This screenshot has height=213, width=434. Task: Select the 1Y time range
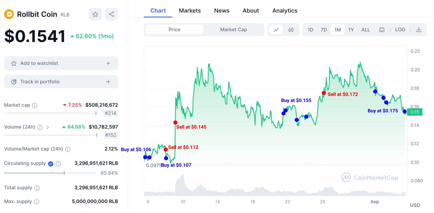[351, 30]
